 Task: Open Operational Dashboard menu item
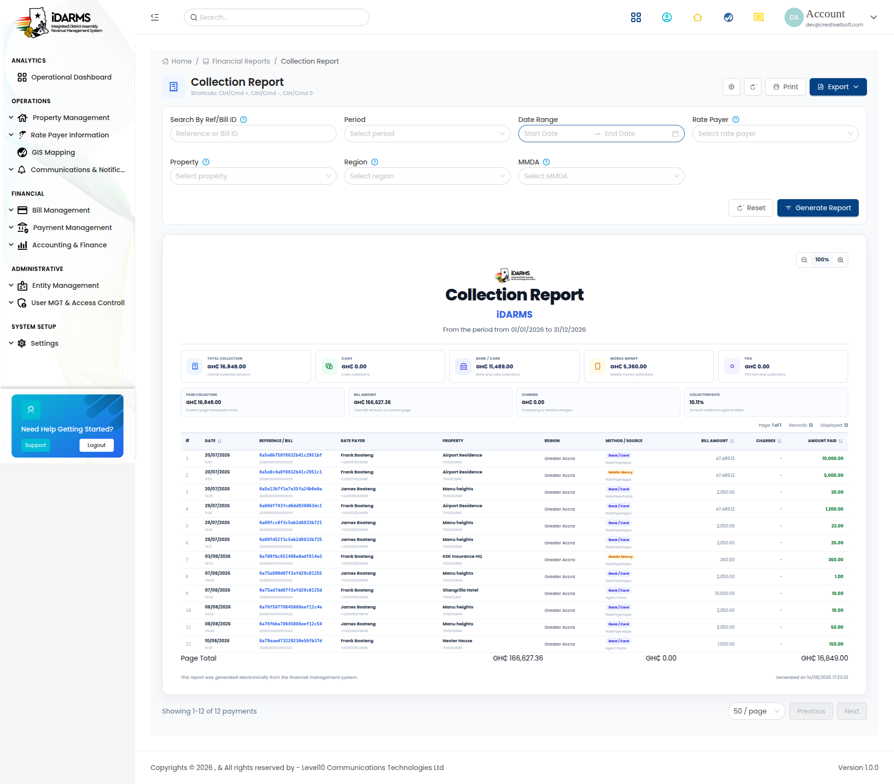71,77
